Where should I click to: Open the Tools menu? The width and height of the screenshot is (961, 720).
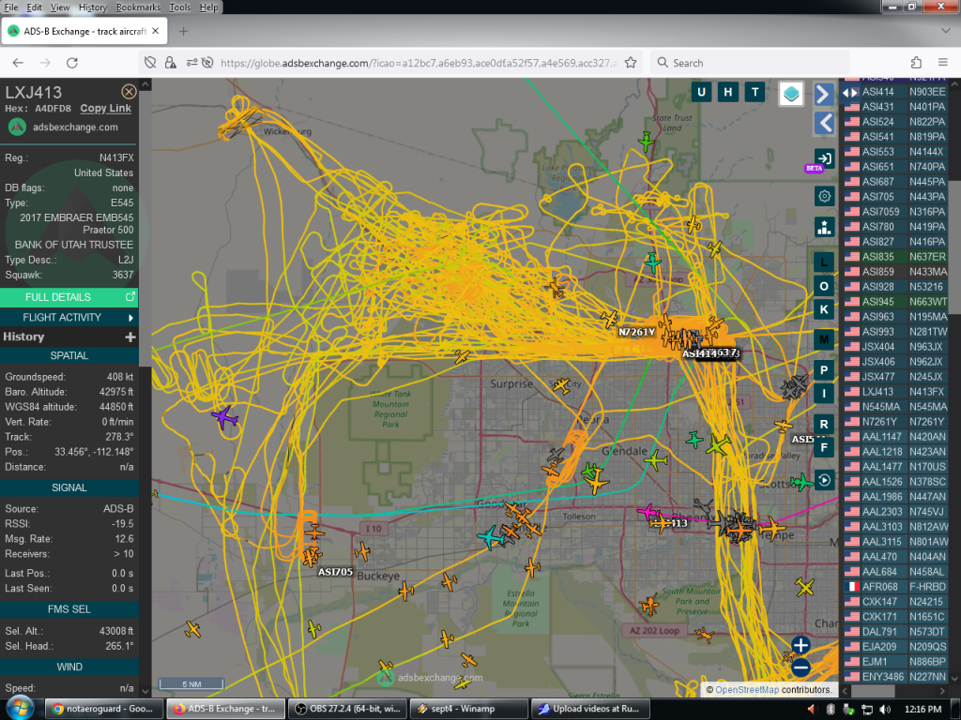(x=179, y=7)
